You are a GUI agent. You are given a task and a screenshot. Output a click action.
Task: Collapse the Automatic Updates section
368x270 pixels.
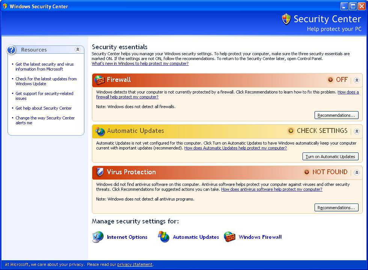click(357, 131)
